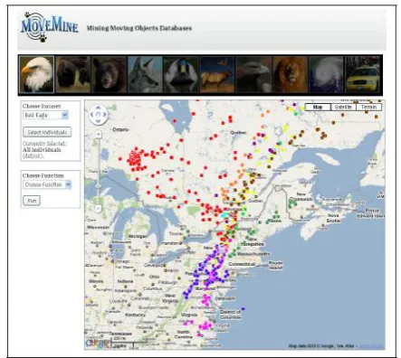Select the bald eagle dataset thumbnail

[x=37, y=74]
